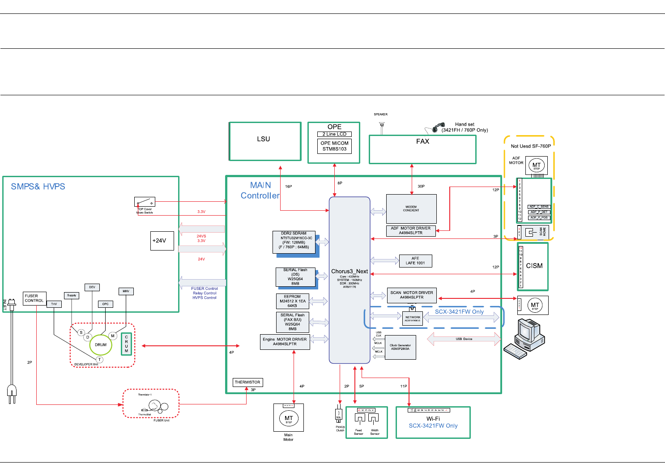Click the THV box
Screen dimensions: 665x476
click(x=54, y=304)
